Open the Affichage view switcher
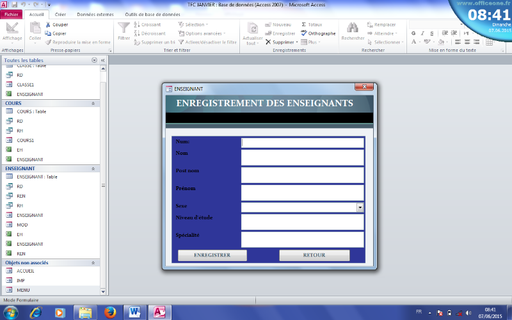The height and width of the screenshot is (320, 512). [12, 31]
